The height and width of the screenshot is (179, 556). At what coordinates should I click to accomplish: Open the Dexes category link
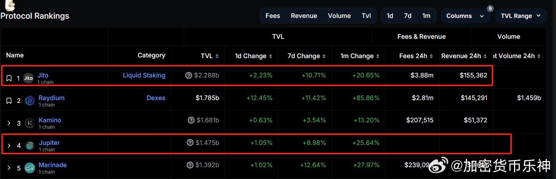(156, 98)
